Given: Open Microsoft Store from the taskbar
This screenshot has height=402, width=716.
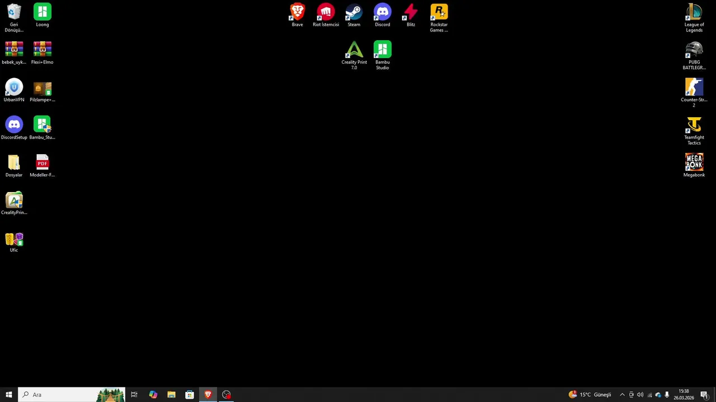Looking at the screenshot, I should pos(190,395).
